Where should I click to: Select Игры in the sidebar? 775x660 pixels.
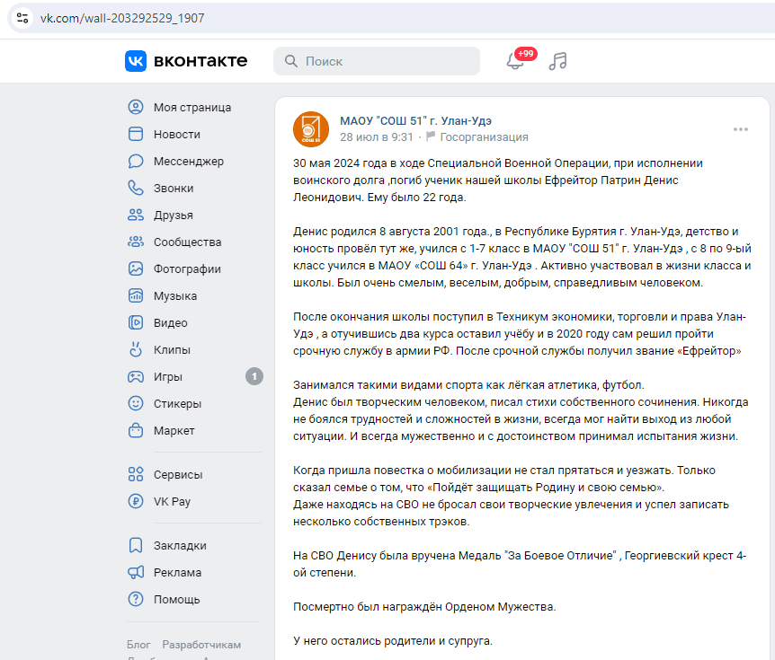point(168,377)
